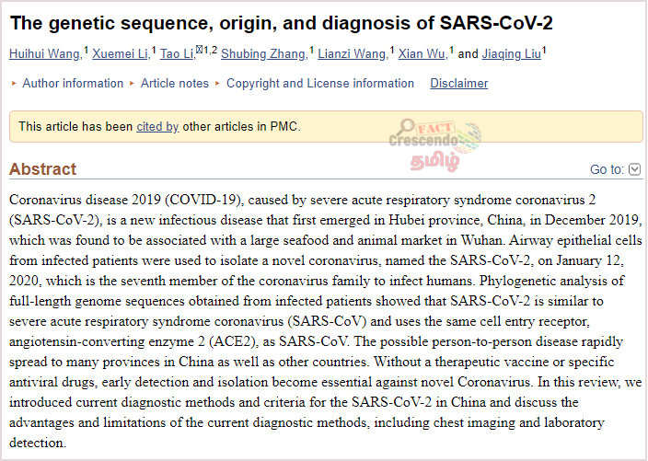Click the orange triangle before Article notes
The height and width of the screenshot is (461, 648).
tap(133, 84)
